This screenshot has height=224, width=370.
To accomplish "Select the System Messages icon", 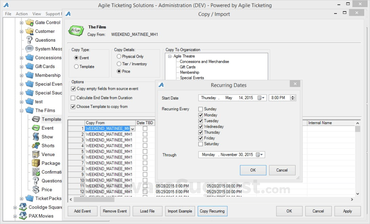I will coord(29,49).
